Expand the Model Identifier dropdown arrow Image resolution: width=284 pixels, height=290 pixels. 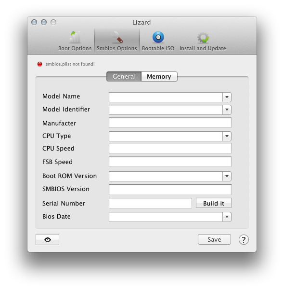[x=227, y=110]
